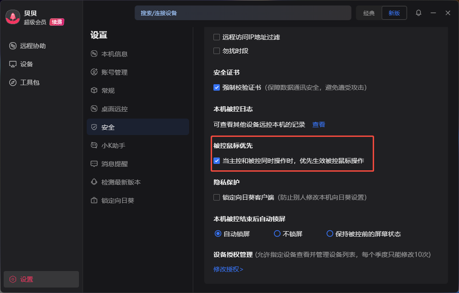Check 锁定向日葵客户端 checkbox
Viewport: 459px width, 293px height.
point(217,197)
